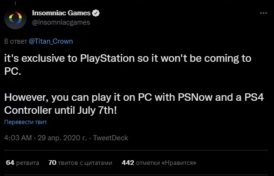Open the 29 апр. 2020 г. date link
Screen dimensions: 274x176
[x=62, y=138]
